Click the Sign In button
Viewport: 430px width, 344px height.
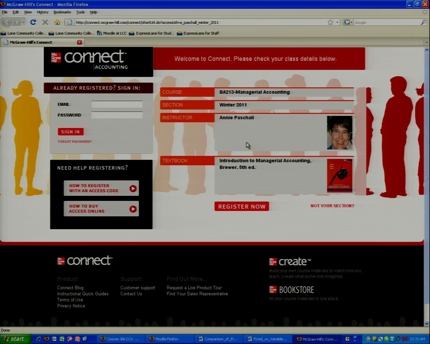coord(70,132)
